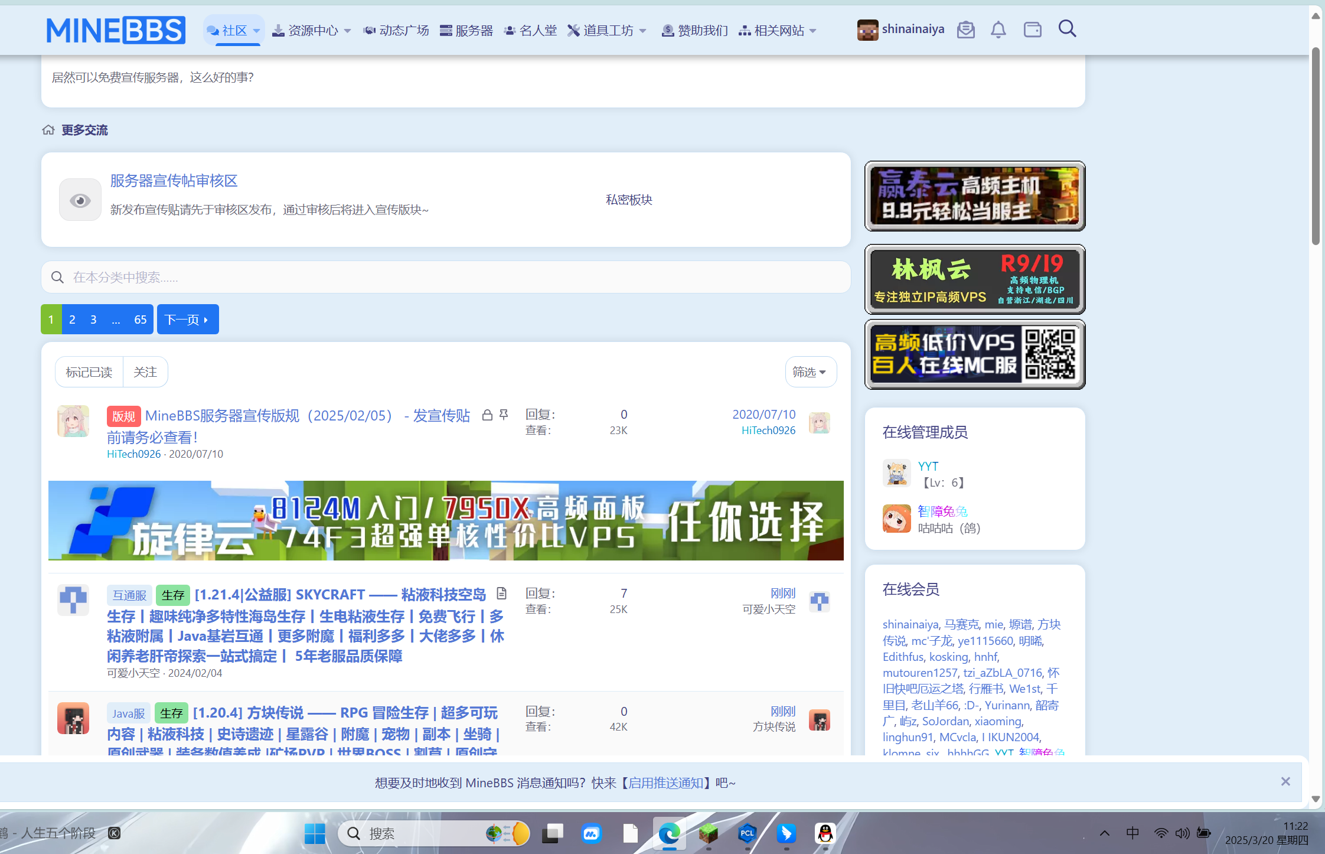Click the 下一页 next page button
The image size is (1325, 854).
pos(188,320)
